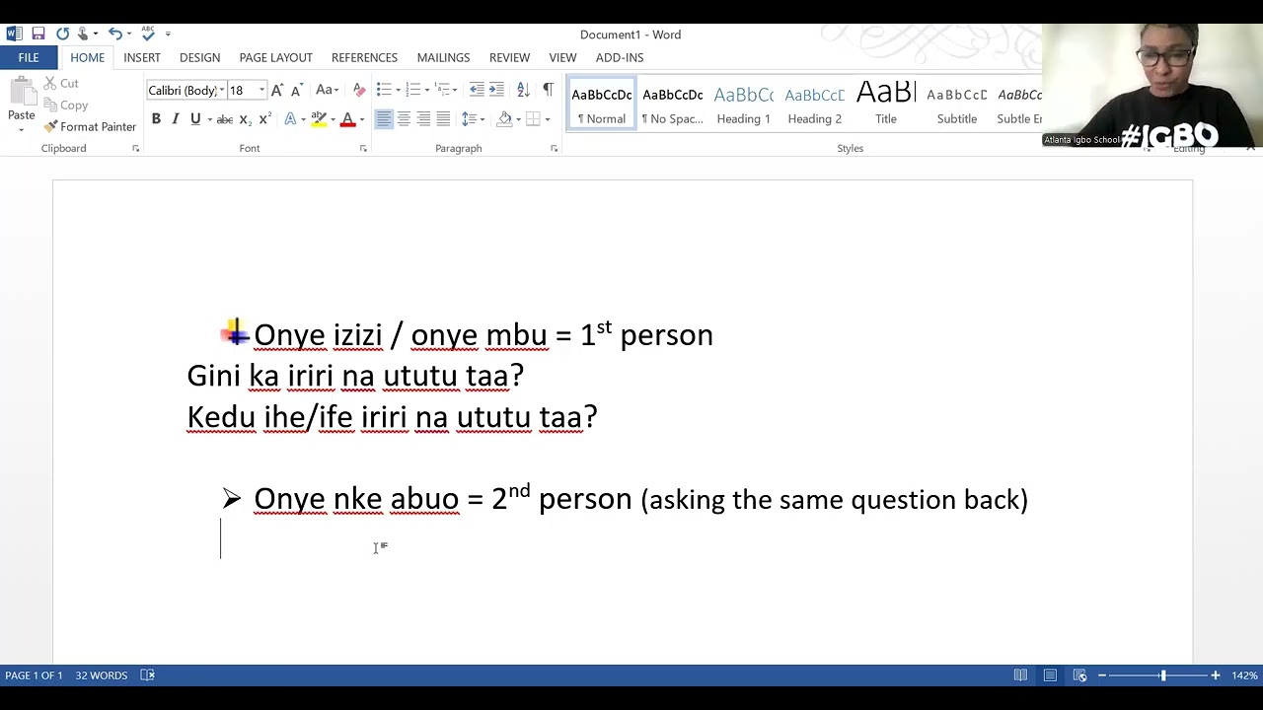Switch to PAGE LAYOUT tab
The height and width of the screenshot is (710, 1263).
(275, 57)
